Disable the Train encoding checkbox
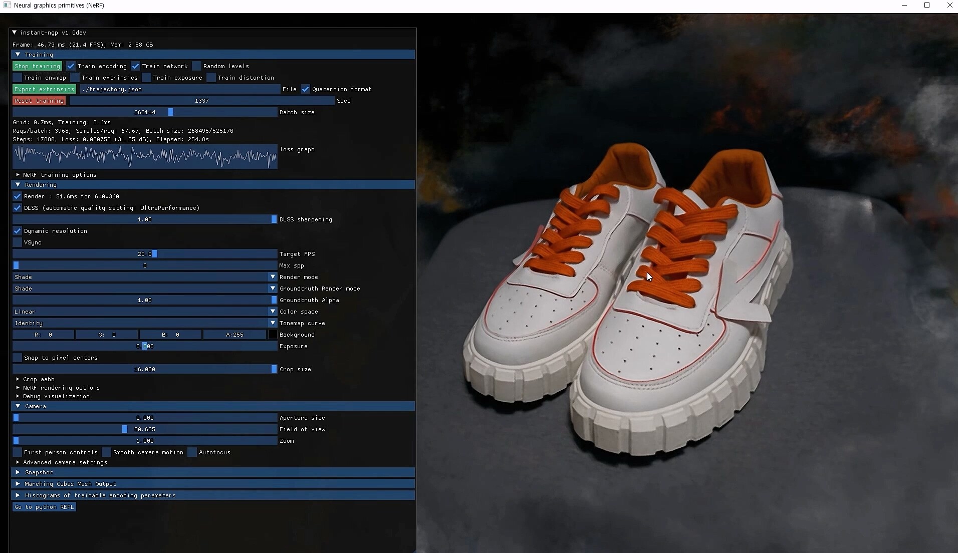 (x=71, y=66)
